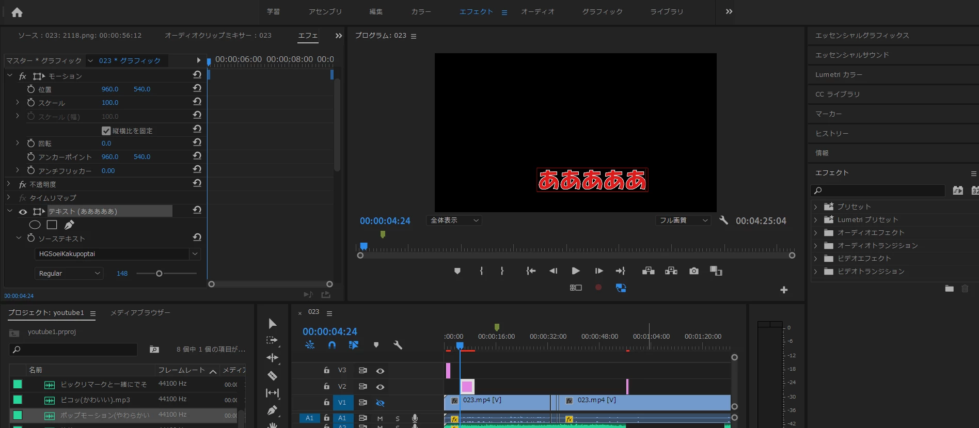The image size is (979, 428).
Task: Toggle animation stopwatch for 位置
Action: [31, 89]
